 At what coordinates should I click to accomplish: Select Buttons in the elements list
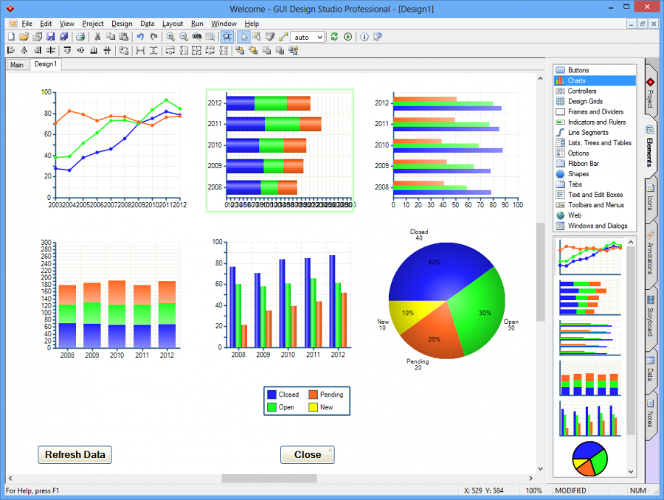coord(595,70)
